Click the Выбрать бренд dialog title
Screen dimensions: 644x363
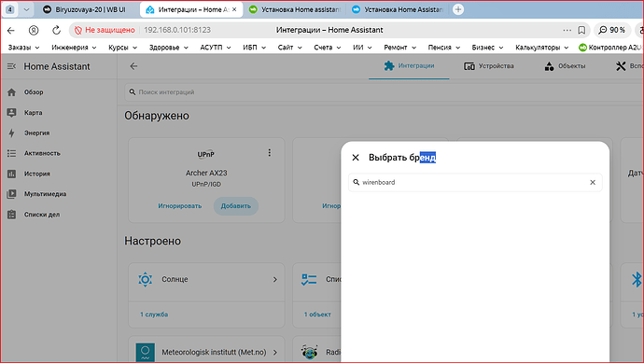[402, 158]
